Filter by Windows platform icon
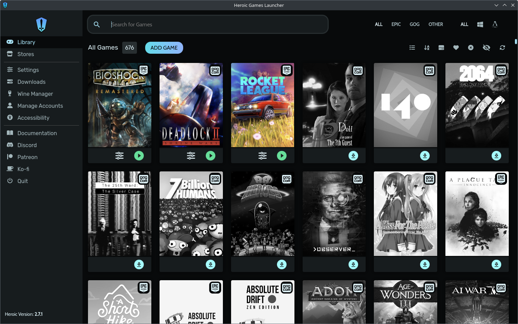This screenshot has width=518, height=324. click(480, 24)
